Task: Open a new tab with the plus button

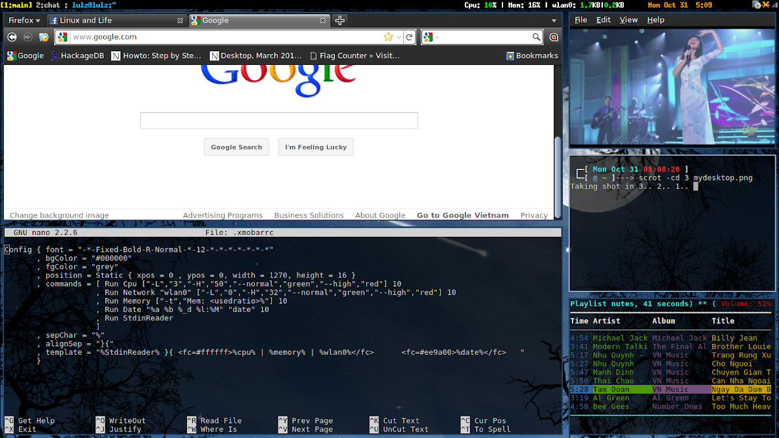Action: (x=340, y=20)
